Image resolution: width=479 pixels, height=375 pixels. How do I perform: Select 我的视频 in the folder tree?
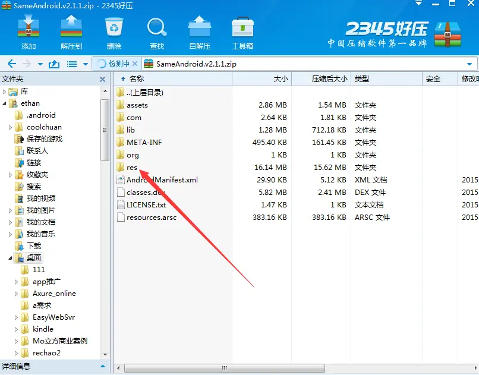coord(35,198)
